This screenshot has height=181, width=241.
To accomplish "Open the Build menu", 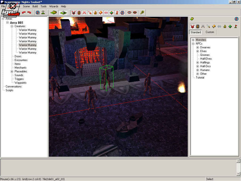I will pos(35,6).
